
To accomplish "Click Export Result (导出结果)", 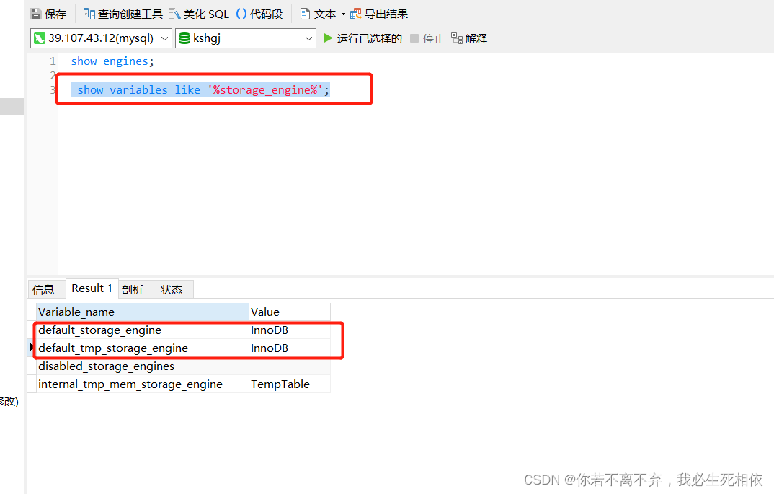I will click(x=379, y=14).
